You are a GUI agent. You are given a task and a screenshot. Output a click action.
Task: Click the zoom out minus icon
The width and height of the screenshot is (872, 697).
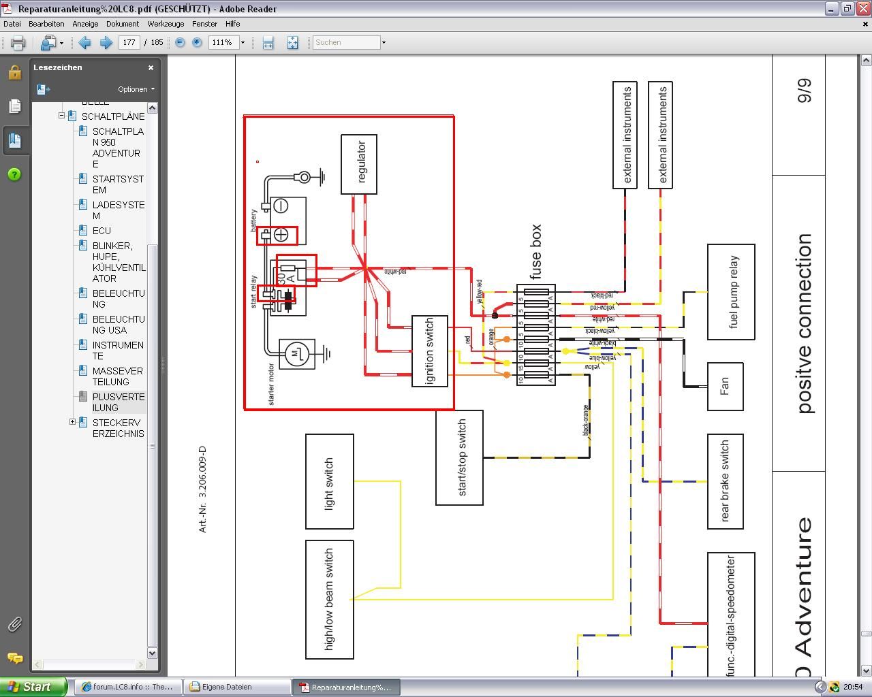(x=180, y=42)
